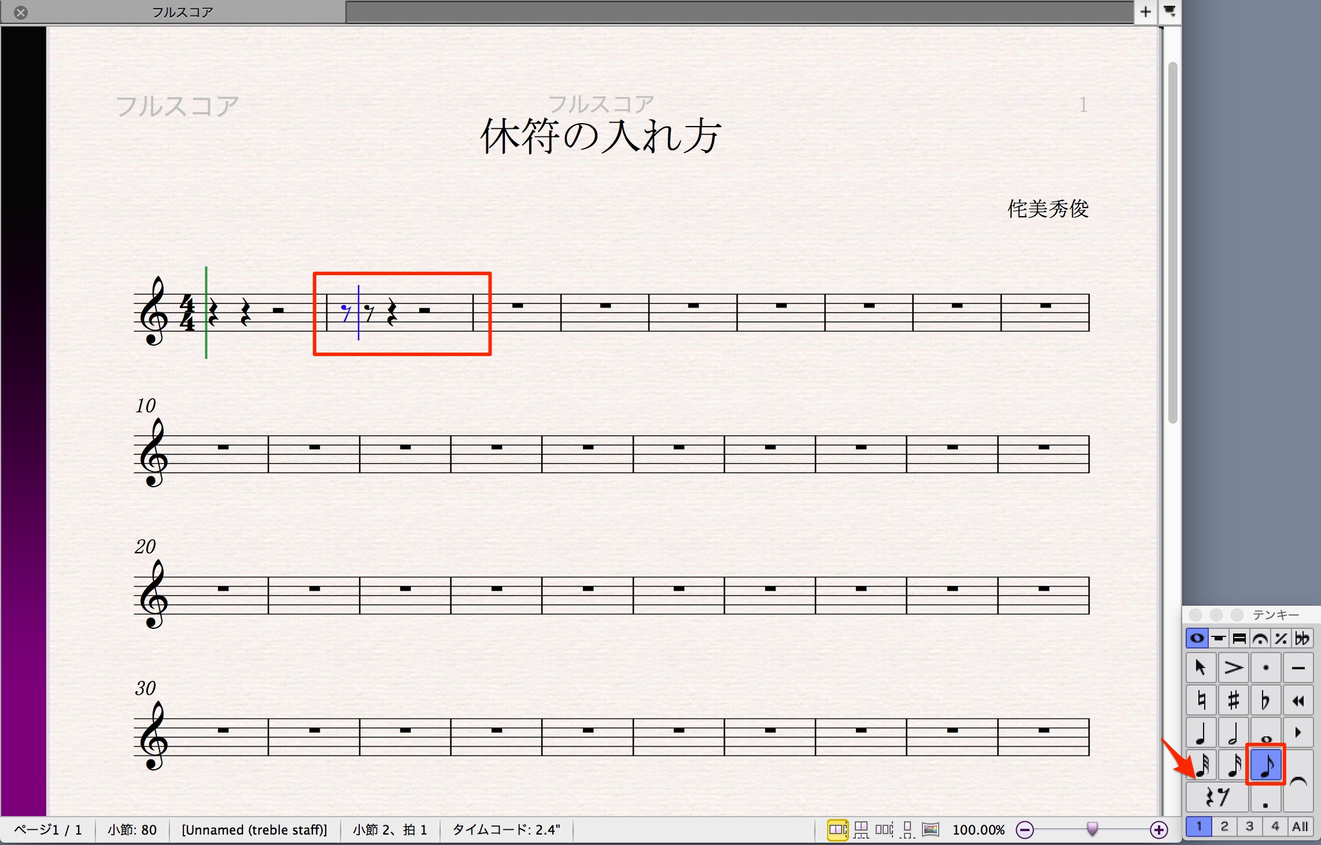The height and width of the screenshot is (845, 1321).
Task: Enable horizontal single pages view
Action: (884, 830)
